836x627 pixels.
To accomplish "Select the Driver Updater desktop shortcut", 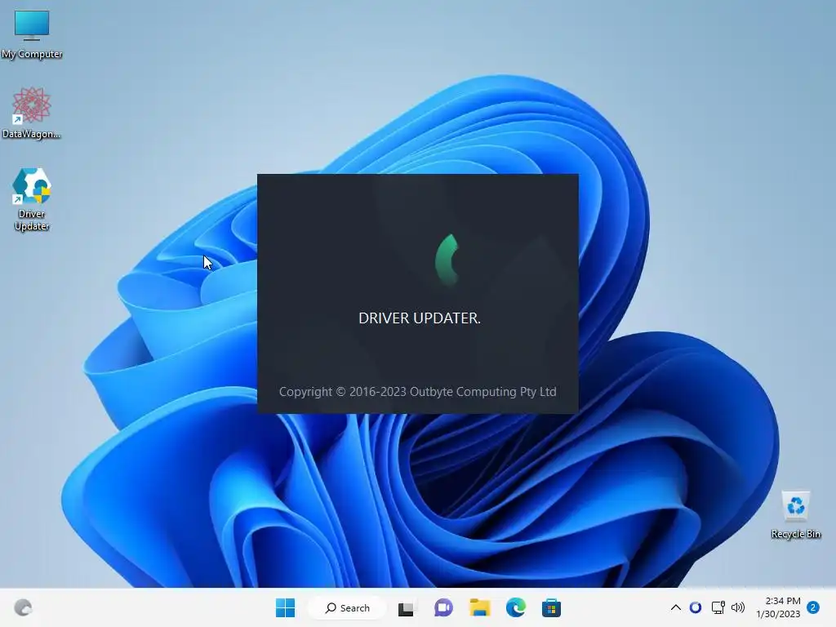I will (32, 199).
